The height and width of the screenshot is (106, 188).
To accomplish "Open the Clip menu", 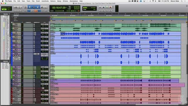I will (33, 1).
